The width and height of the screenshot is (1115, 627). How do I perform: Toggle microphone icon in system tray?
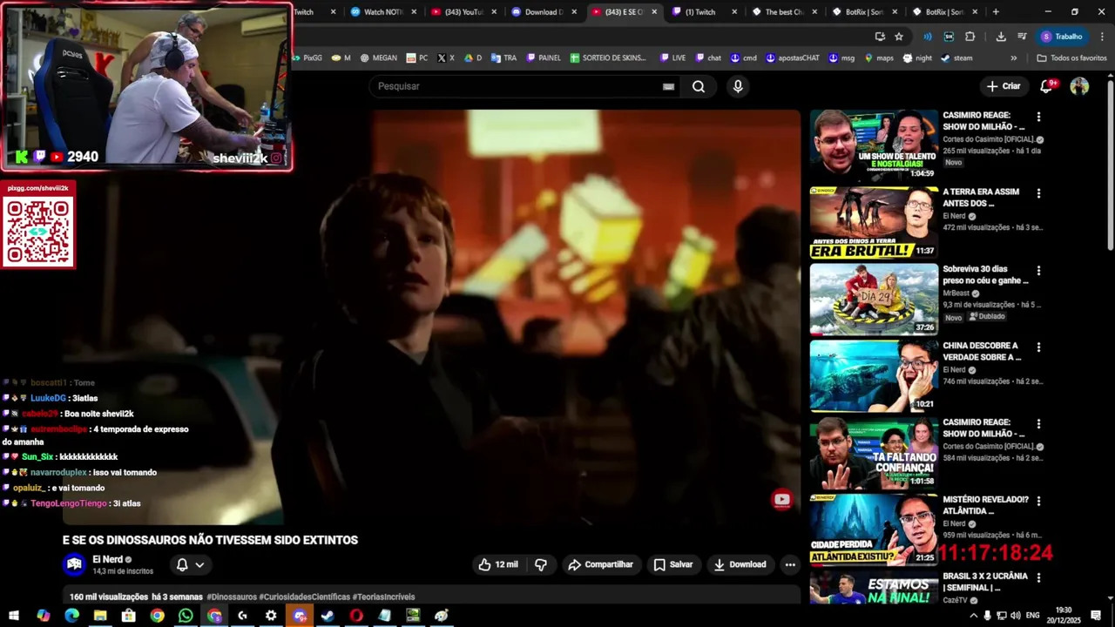(987, 616)
